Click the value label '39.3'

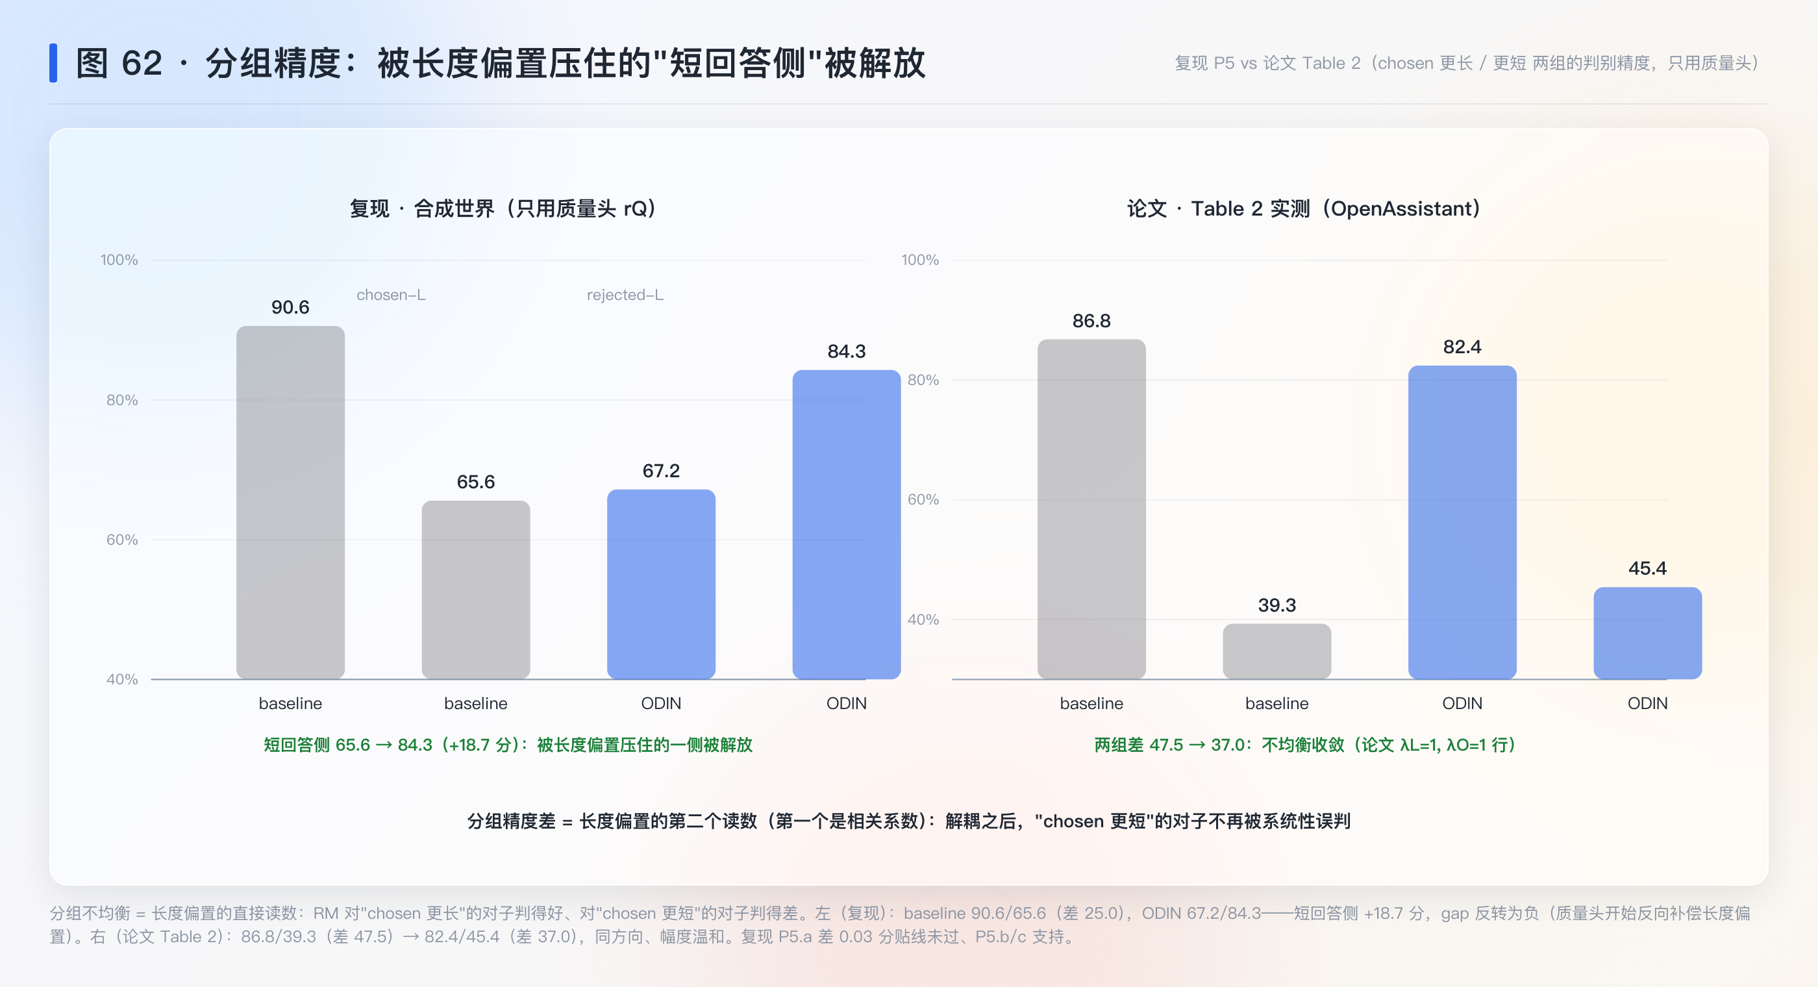(x=1276, y=605)
